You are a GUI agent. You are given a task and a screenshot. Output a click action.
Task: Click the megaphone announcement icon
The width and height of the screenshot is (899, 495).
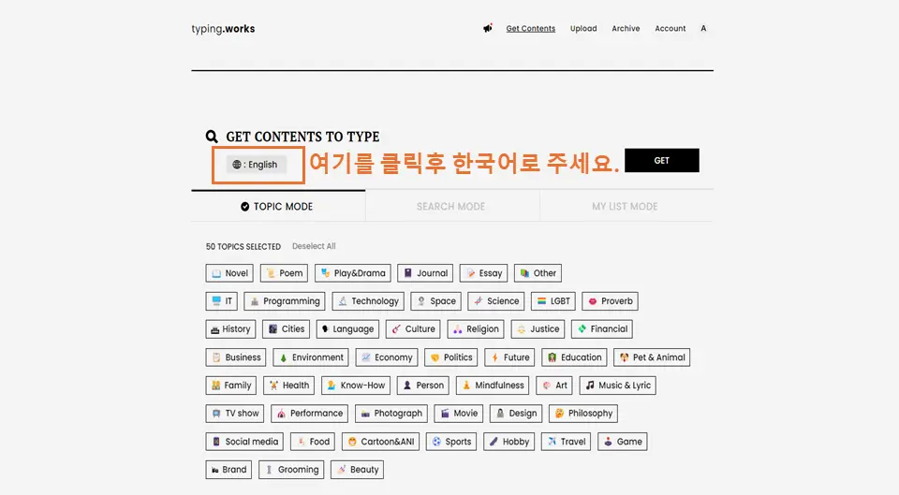[x=487, y=28]
